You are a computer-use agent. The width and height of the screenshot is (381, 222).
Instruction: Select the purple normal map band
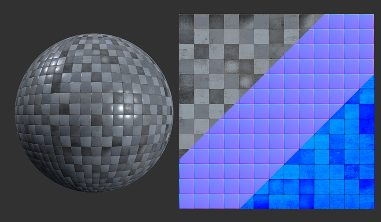(276, 112)
